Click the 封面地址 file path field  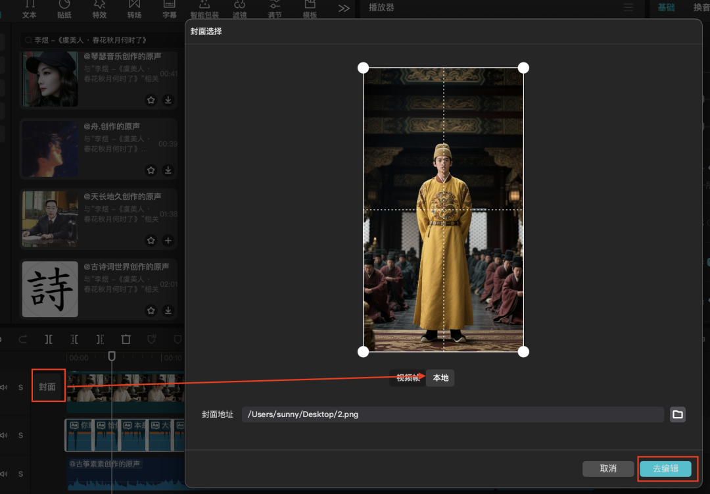pyautogui.click(x=452, y=414)
